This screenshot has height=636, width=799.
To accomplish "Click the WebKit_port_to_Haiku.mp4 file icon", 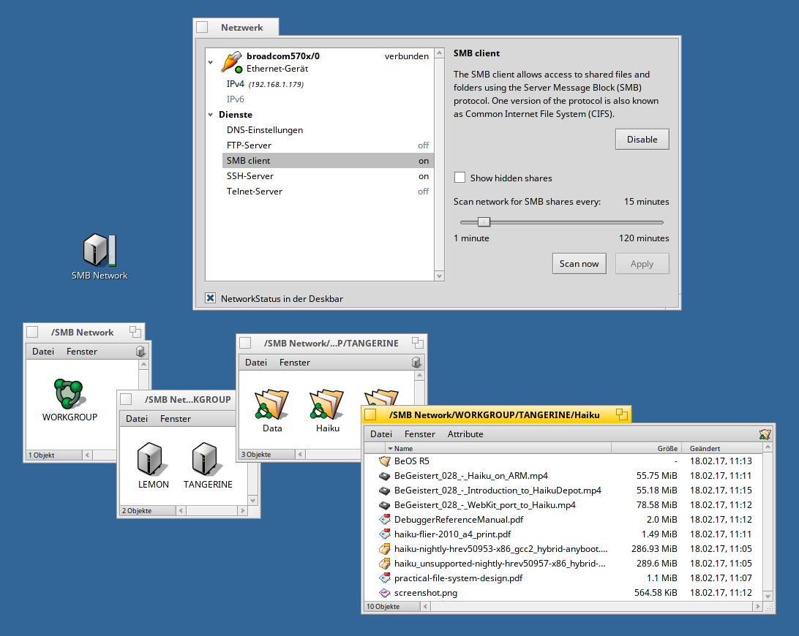I will coord(385,505).
